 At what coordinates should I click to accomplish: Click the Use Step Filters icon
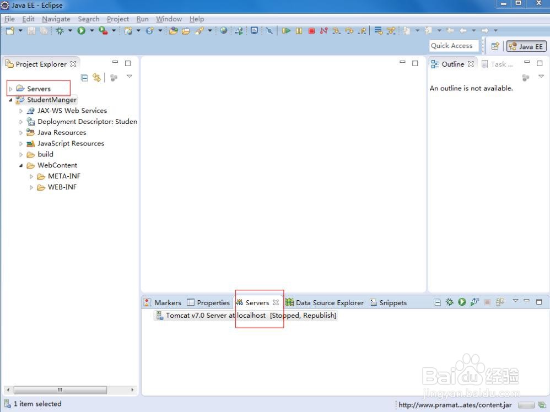coord(391,31)
